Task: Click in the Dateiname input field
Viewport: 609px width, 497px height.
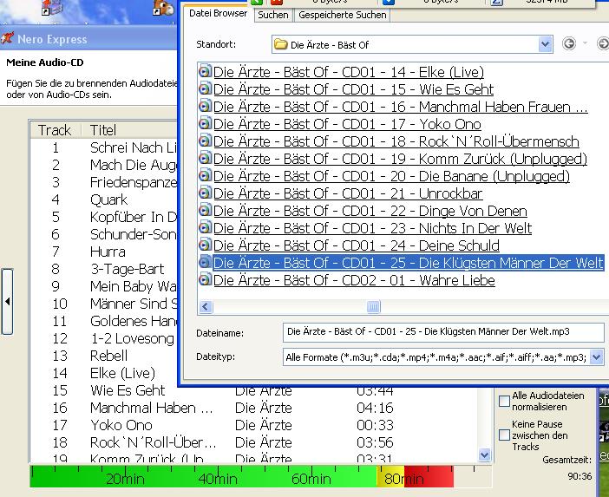Action: (443, 332)
